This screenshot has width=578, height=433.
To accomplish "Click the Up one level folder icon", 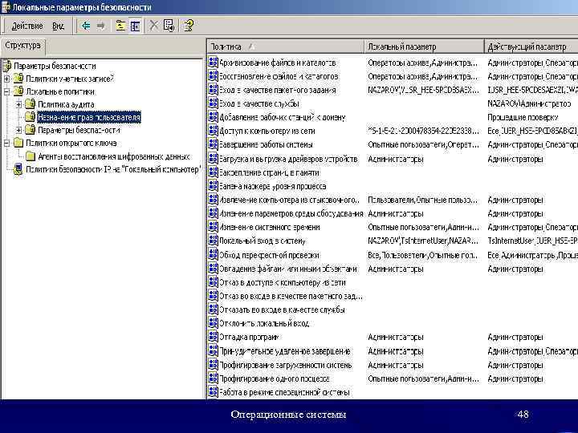I will click(120, 26).
